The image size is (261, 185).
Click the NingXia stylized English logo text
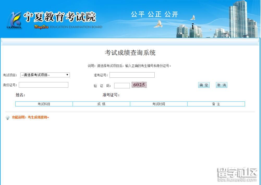click(x=41, y=27)
